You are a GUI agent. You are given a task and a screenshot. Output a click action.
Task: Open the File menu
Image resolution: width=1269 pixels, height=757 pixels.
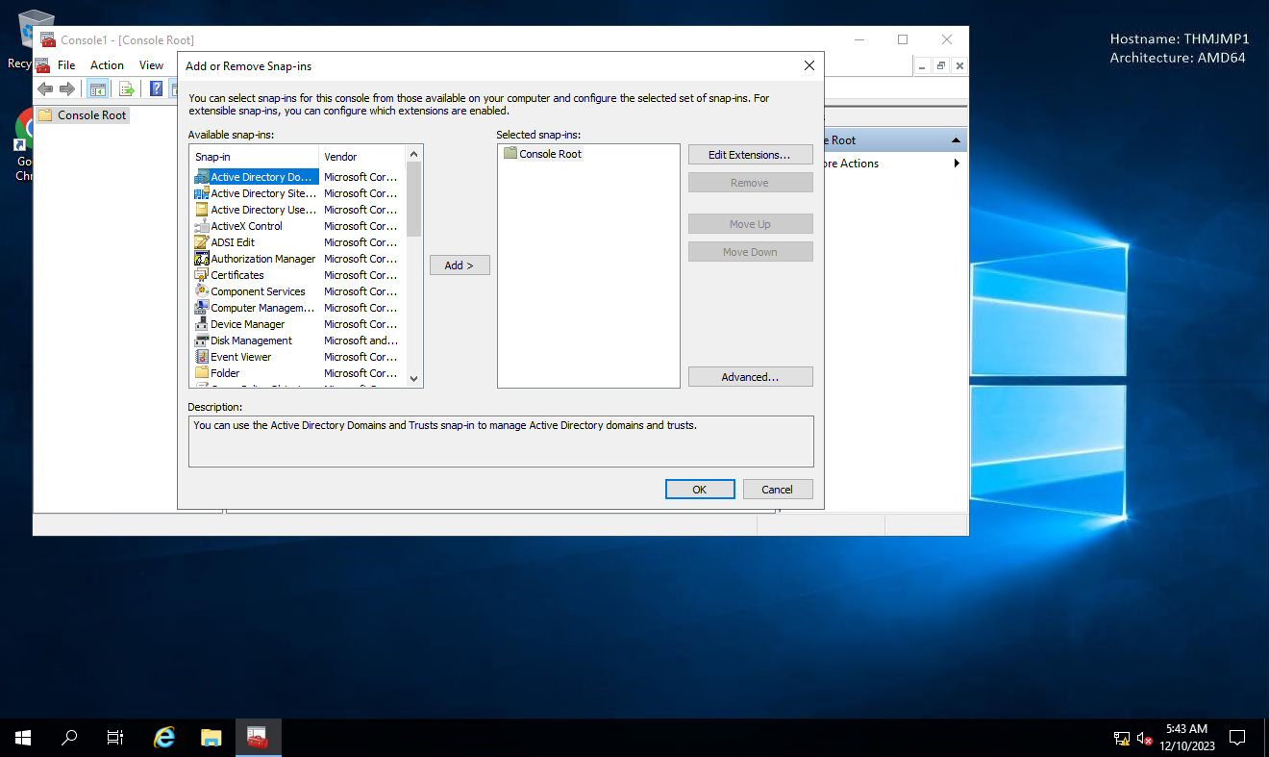click(x=66, y=65)
